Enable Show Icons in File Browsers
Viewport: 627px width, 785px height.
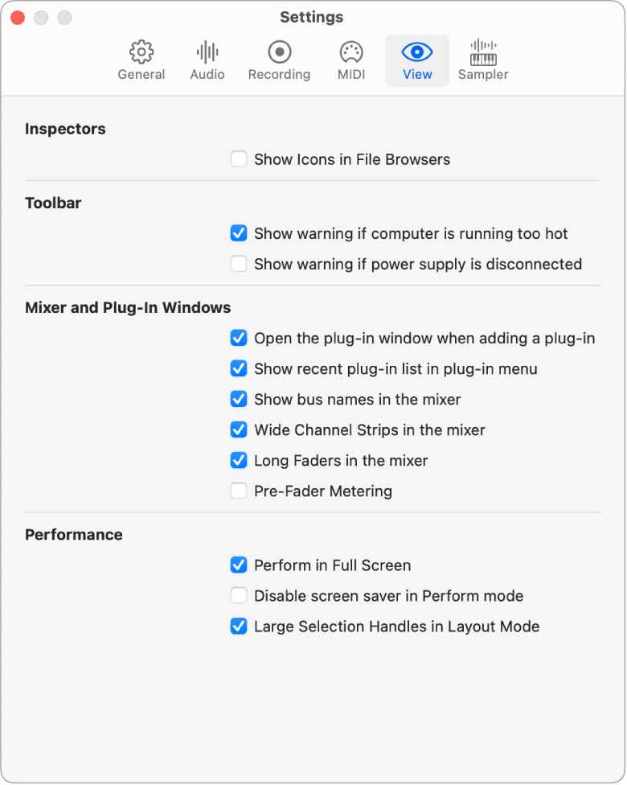(x=239, y=159)
